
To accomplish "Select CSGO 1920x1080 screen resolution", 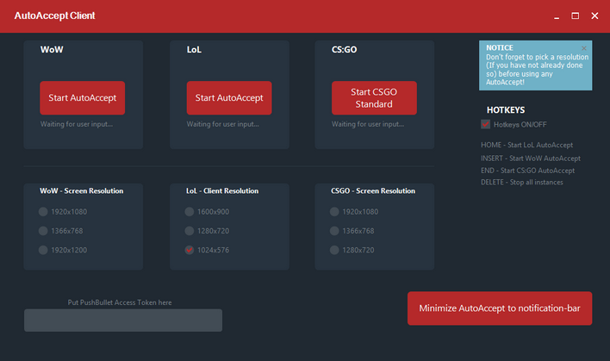I will pos(335,211).
